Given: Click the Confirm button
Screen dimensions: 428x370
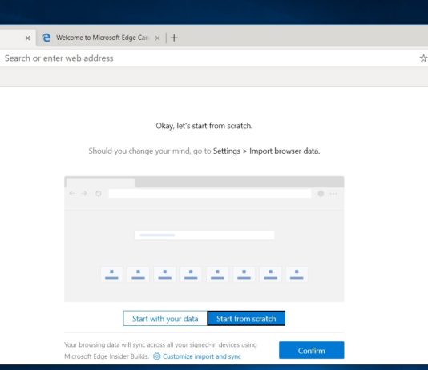Looking at the screenshot, I should 312,350.
